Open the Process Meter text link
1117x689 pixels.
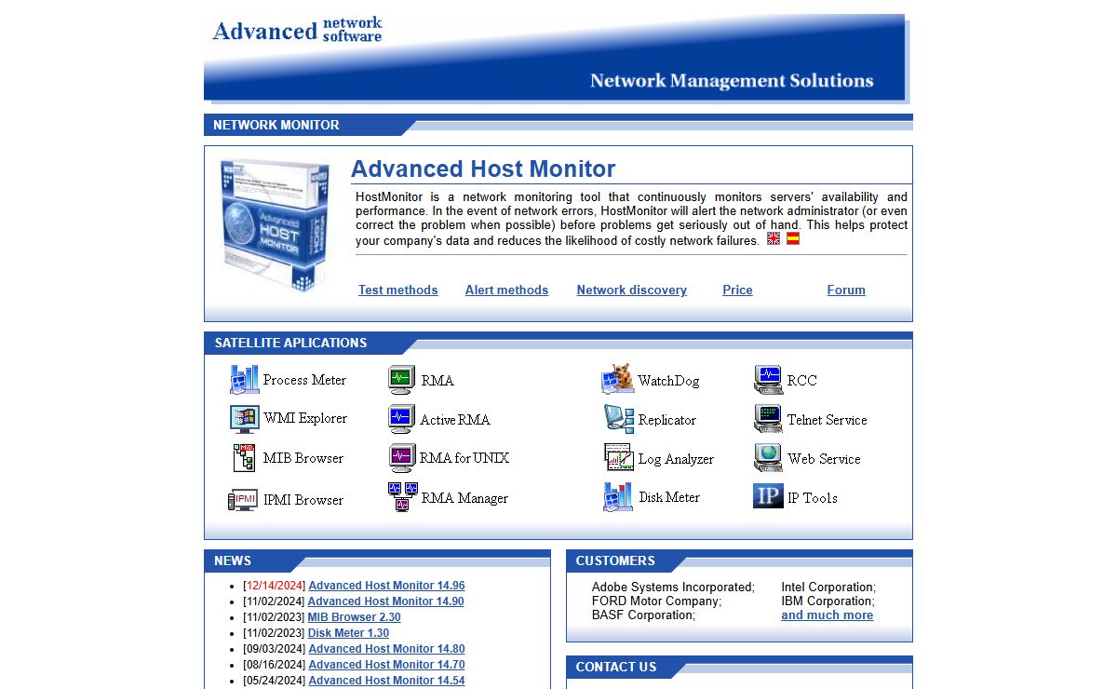[304, 380]
